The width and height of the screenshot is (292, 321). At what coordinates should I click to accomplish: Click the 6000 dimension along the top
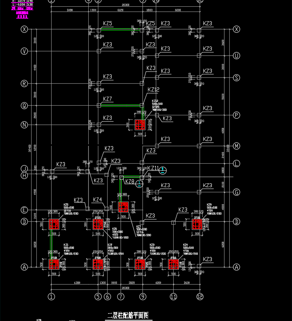(x=178, y=10)
